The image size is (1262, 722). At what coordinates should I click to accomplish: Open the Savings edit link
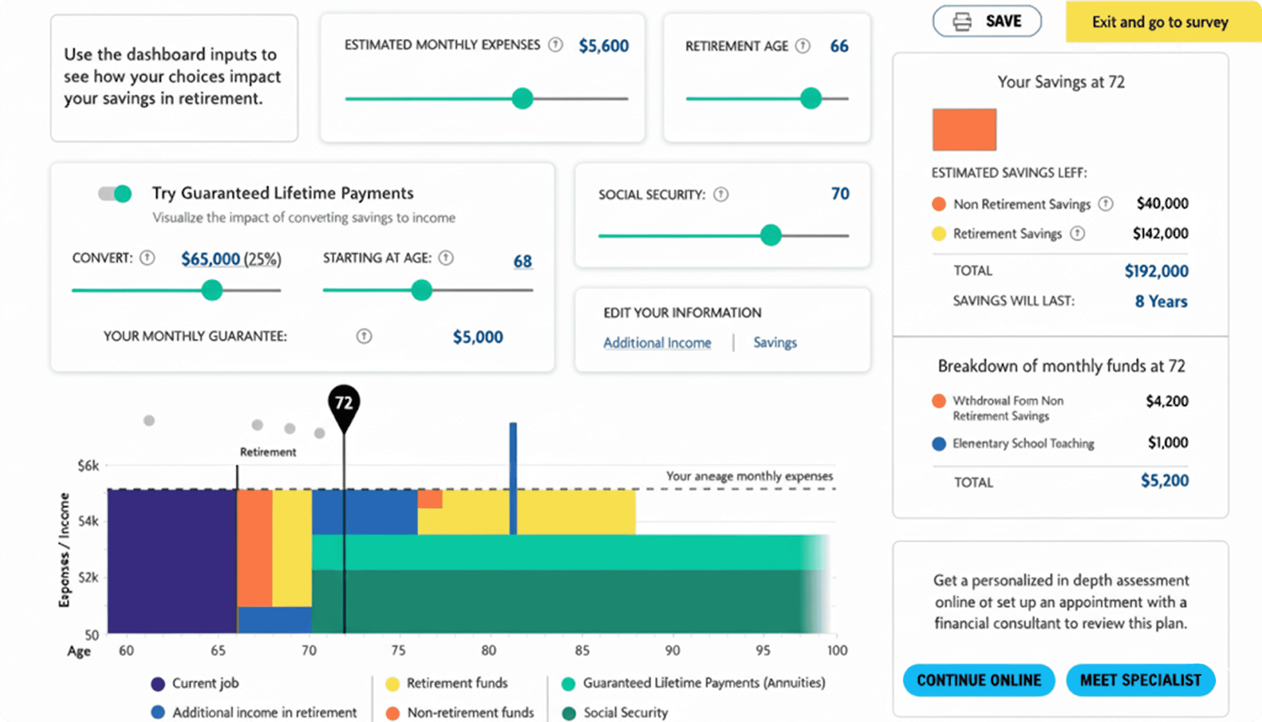coord(775,343)
